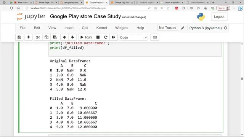
Task: Open the Edit menu
Action: [x=37, y=28]
